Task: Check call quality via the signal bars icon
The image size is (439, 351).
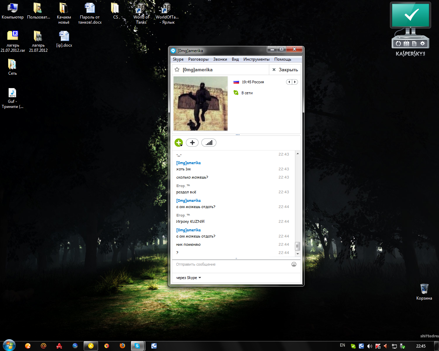Action: (x=209, y=143)
